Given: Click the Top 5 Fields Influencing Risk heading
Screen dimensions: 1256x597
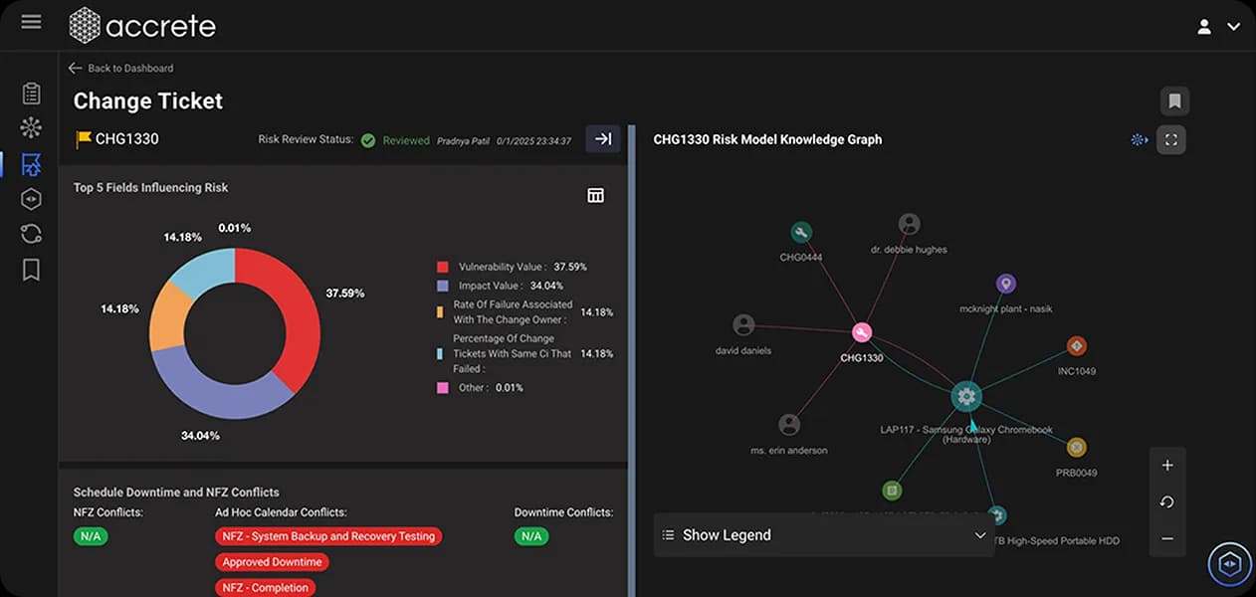Looking at the screenshot, I should click(x=150, y=187).
